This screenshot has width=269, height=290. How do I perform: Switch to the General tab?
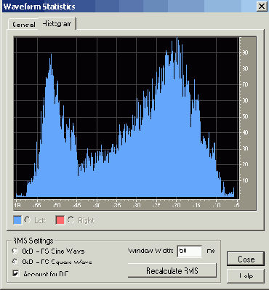tap(23, 25)
